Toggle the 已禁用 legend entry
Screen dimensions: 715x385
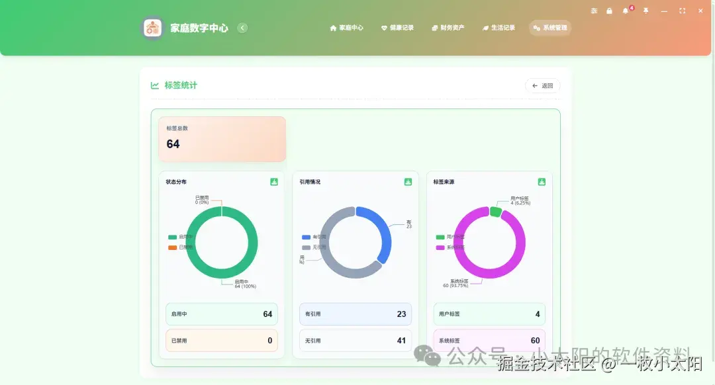(x=180, y=246)
